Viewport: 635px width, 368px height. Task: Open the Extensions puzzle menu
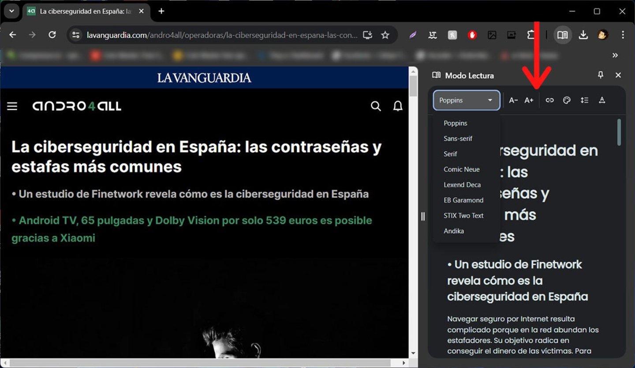(531, 35)
